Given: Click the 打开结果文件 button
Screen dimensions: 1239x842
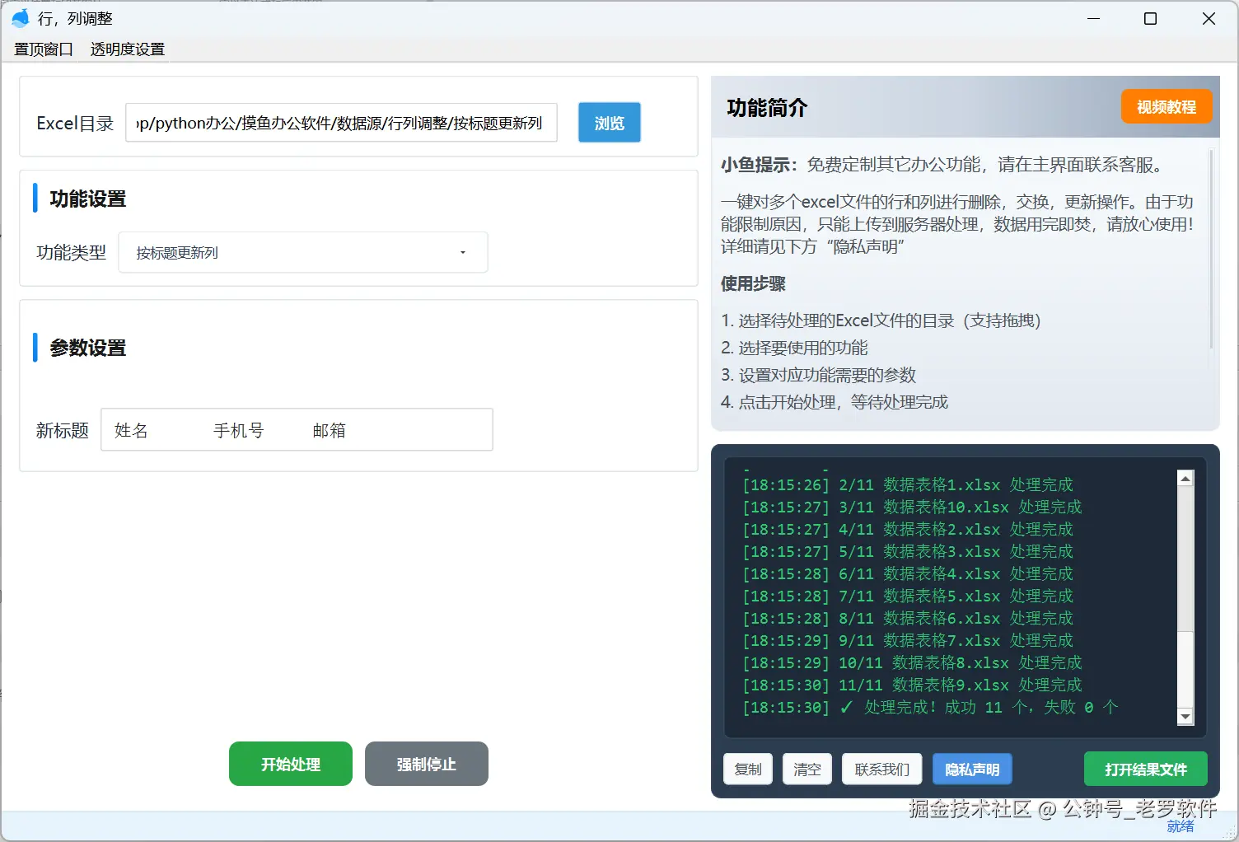Looking at the screenshot, I should 1146,769.
